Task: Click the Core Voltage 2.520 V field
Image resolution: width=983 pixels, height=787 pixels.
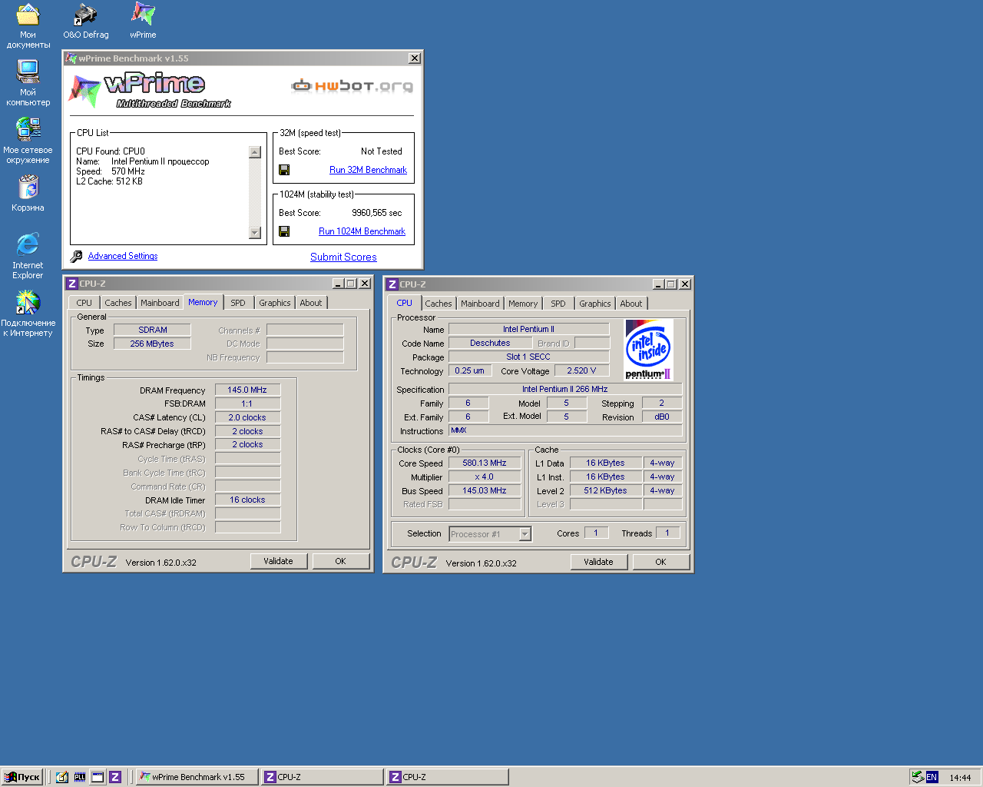Action: (581, 370)
